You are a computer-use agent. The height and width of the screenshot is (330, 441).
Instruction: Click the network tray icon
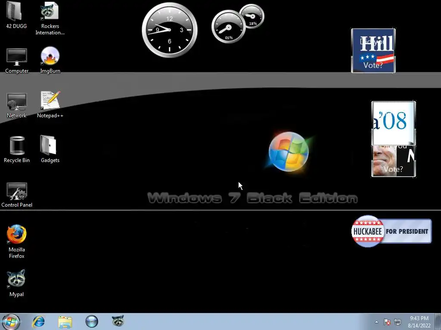click(398, 322)
